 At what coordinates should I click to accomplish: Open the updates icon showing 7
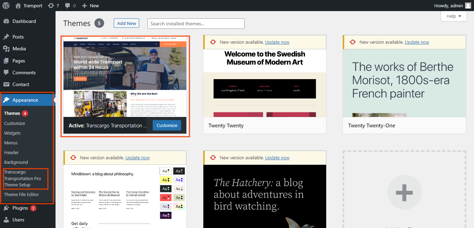[x=51, y=6]
